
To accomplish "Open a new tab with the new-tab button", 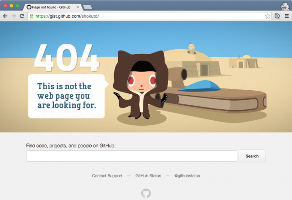I will click(88, 7).
